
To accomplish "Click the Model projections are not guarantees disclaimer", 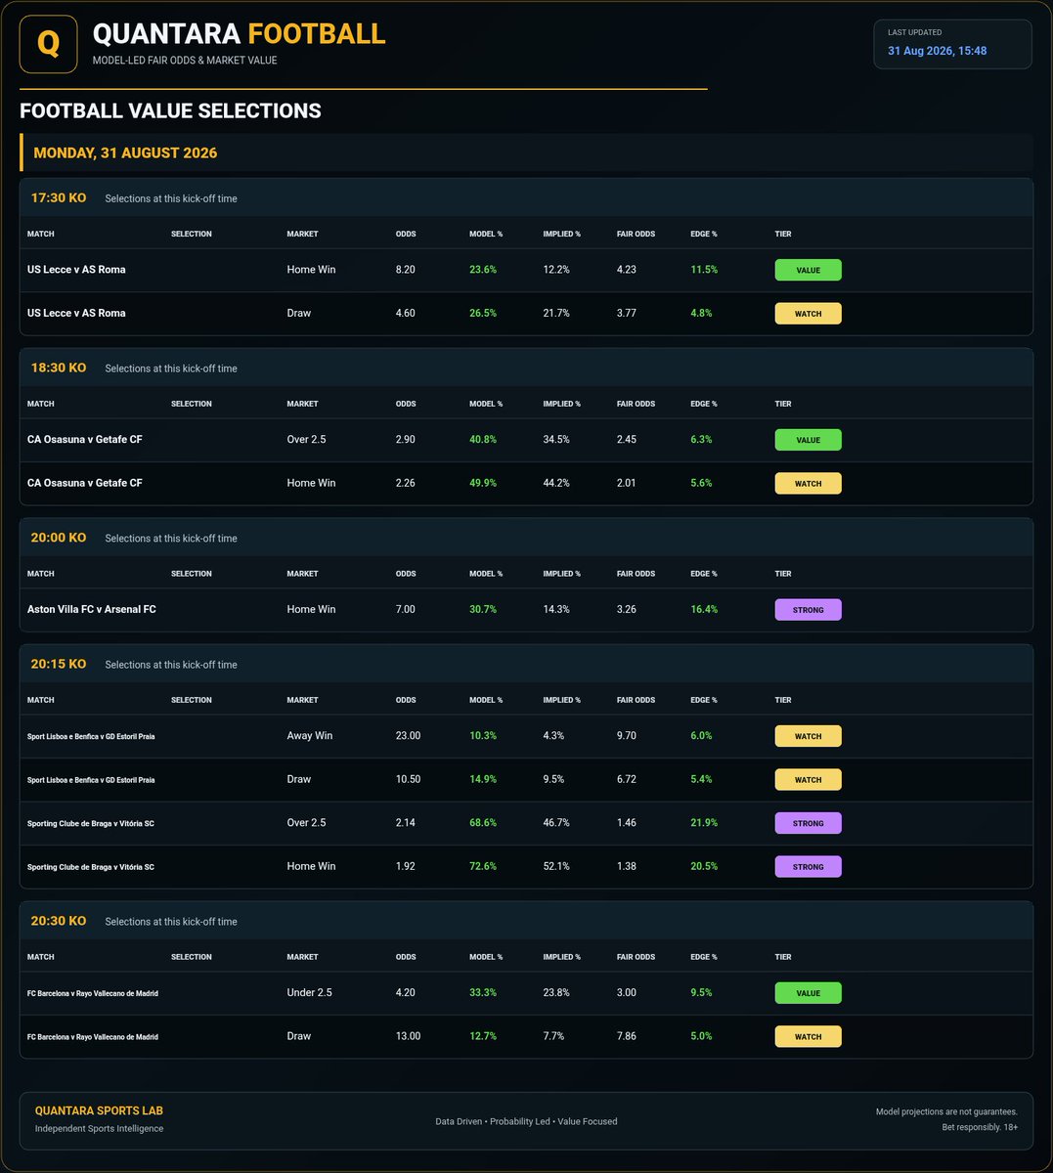I will click(x=946, y=1112).
